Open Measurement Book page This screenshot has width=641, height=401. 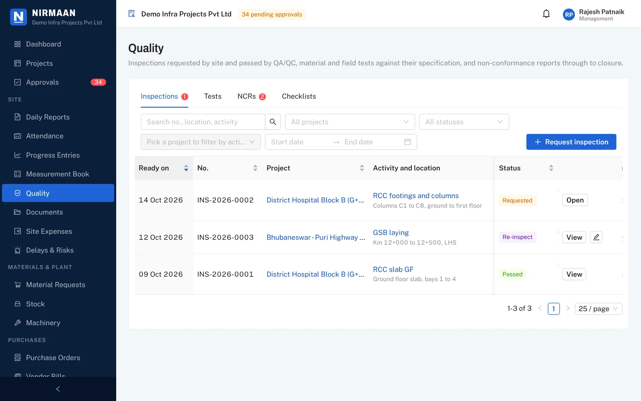click(x=58, y=174)
